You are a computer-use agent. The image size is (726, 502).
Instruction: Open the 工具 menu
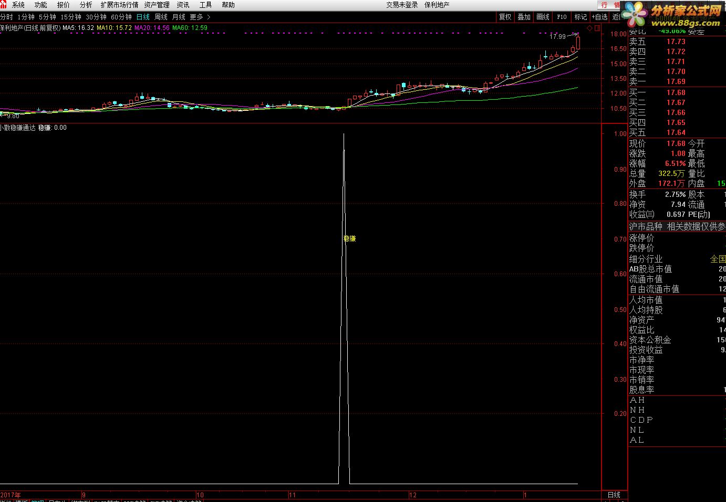tap(206, 5)
